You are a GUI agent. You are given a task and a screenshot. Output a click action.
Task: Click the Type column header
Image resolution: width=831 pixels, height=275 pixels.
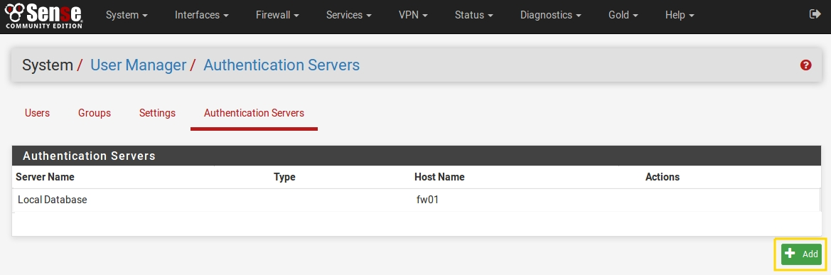click(284, 177)
